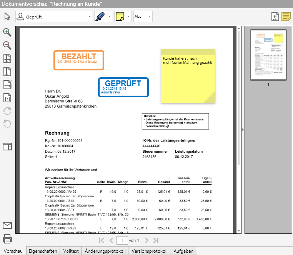Open the Abc text annotation dropdown
The height and width of the screenshot is (255, 293).
pyautogui.click(x=149, y=17)
